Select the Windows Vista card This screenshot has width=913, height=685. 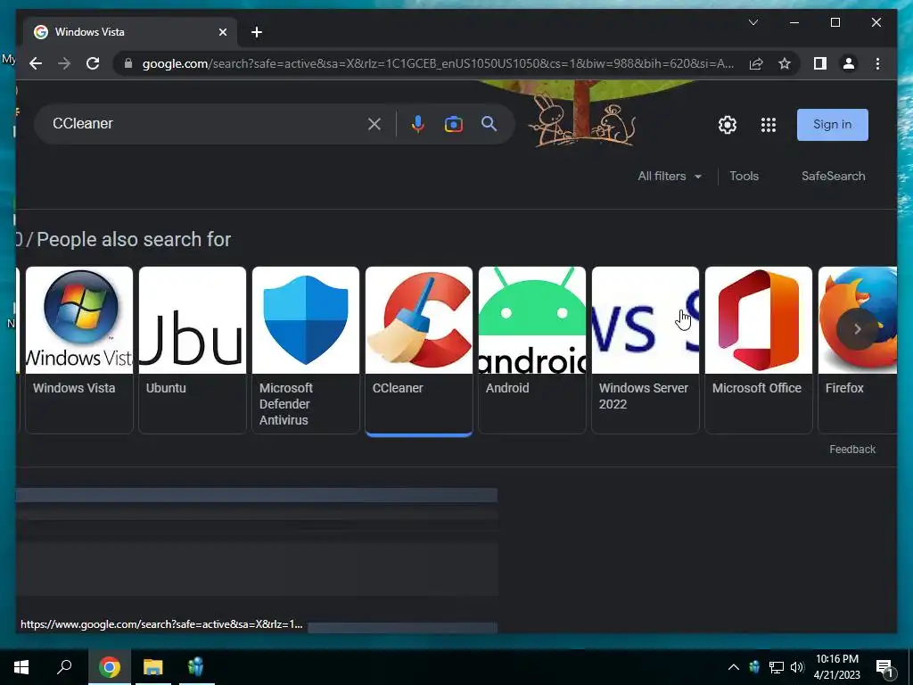[x=79, y=350]
